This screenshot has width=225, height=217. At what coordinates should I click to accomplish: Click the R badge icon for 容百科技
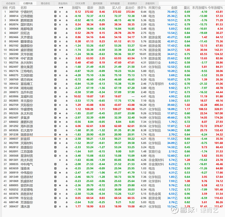[55, 185]
